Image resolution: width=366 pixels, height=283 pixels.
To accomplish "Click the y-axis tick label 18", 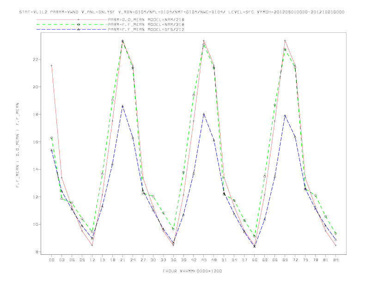I will click(35, 114).
